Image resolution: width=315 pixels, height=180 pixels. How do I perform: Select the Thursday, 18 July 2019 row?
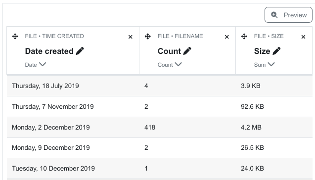click(x=160, y=86)
